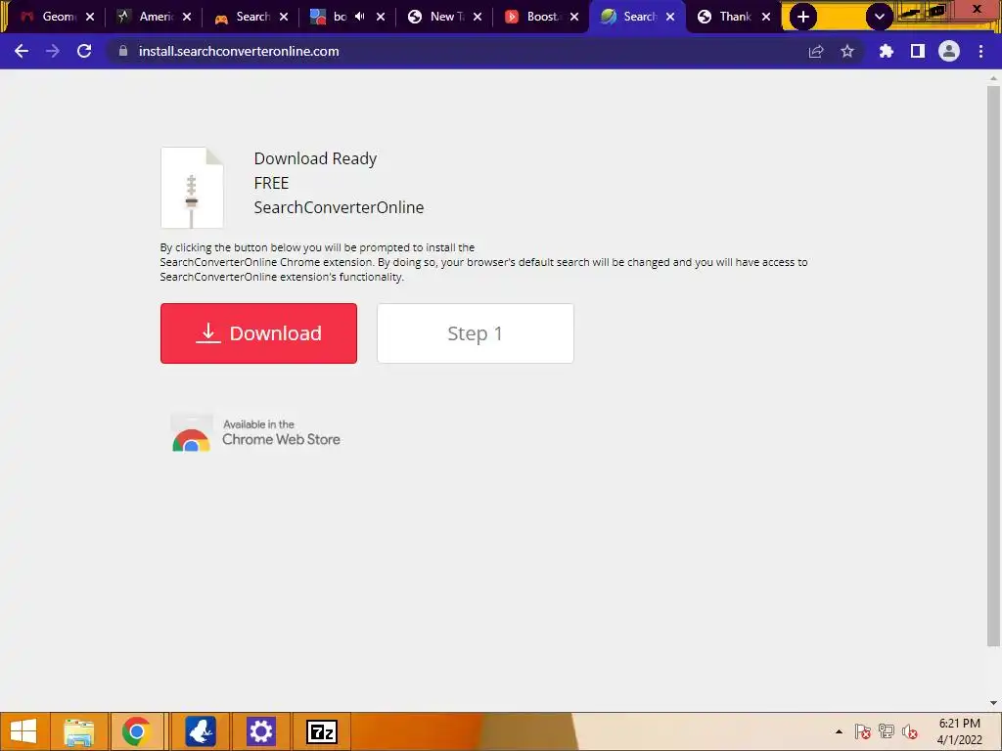Bookmark this page with star icon
This screenshot has width=1002, height=751.
[x=847, y=51]
